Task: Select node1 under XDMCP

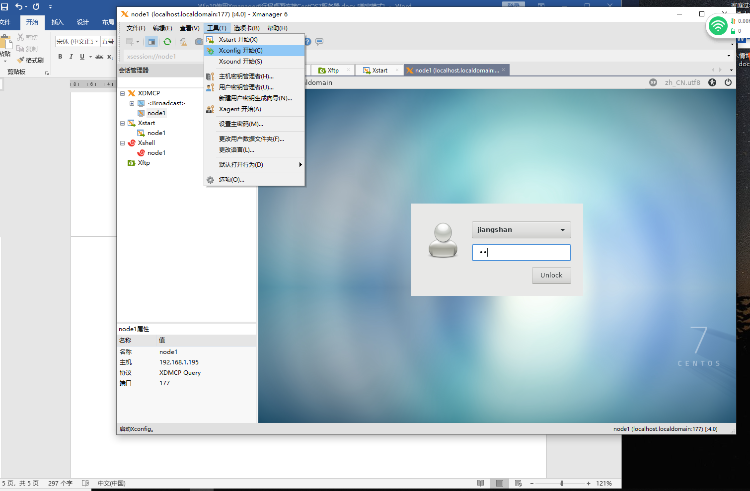Action: [156, 113]
